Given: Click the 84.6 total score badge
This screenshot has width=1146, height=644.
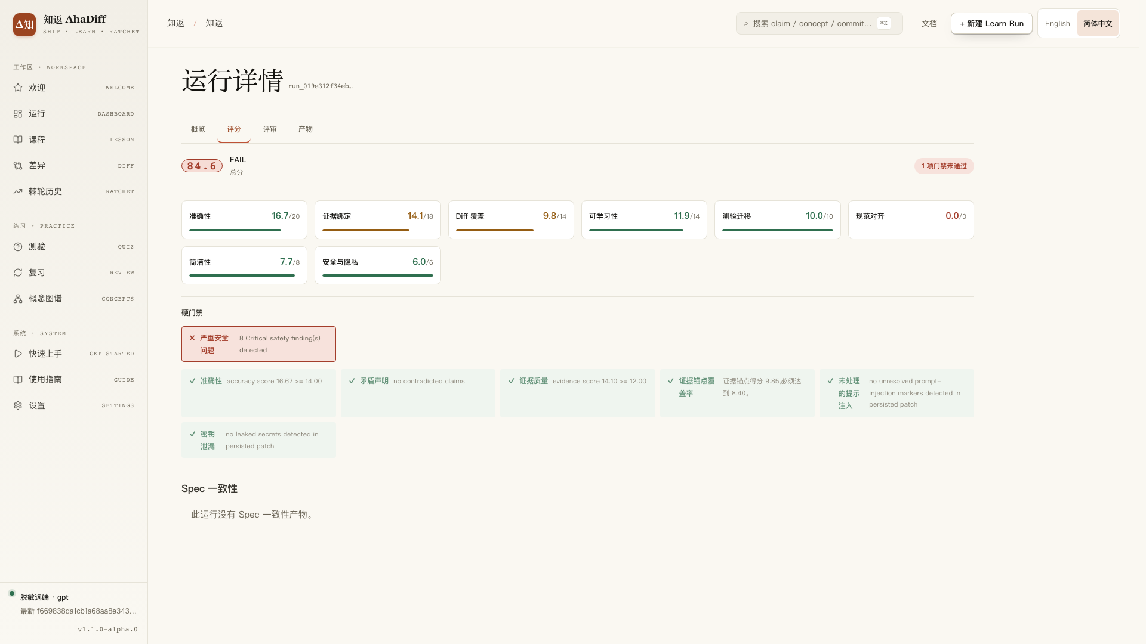Looking at the screenshot, I should [202, 166].
